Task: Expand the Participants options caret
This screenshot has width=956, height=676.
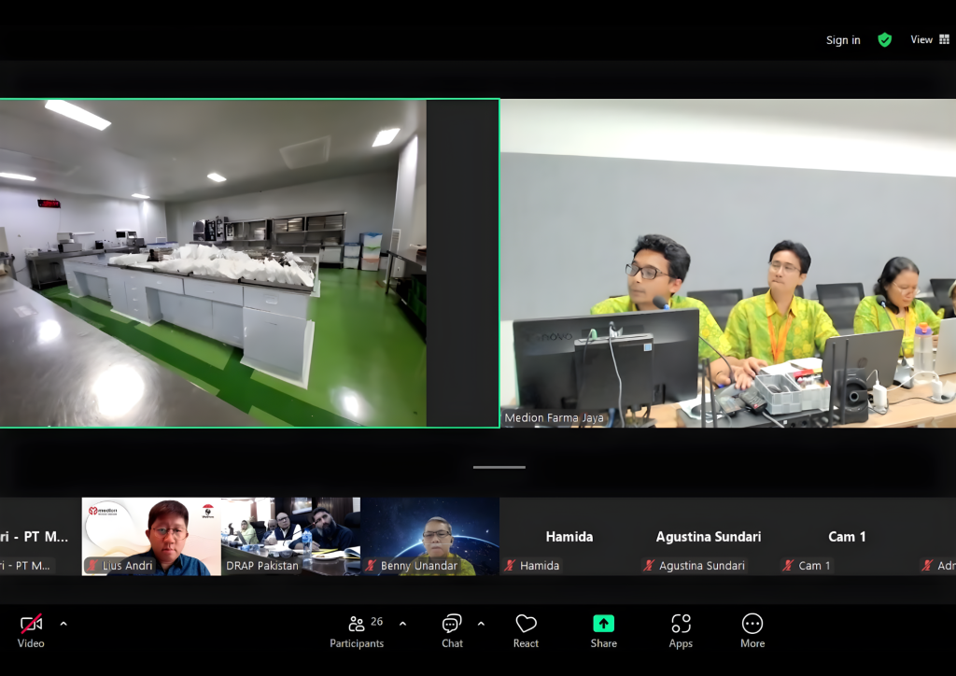Action: click(402, 624)
